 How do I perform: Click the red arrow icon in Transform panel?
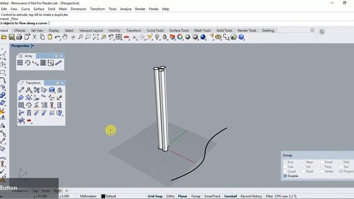tap(29, 121)
